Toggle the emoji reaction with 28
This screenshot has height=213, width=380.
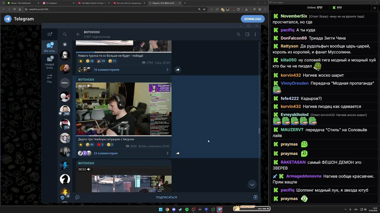point(89,61)
